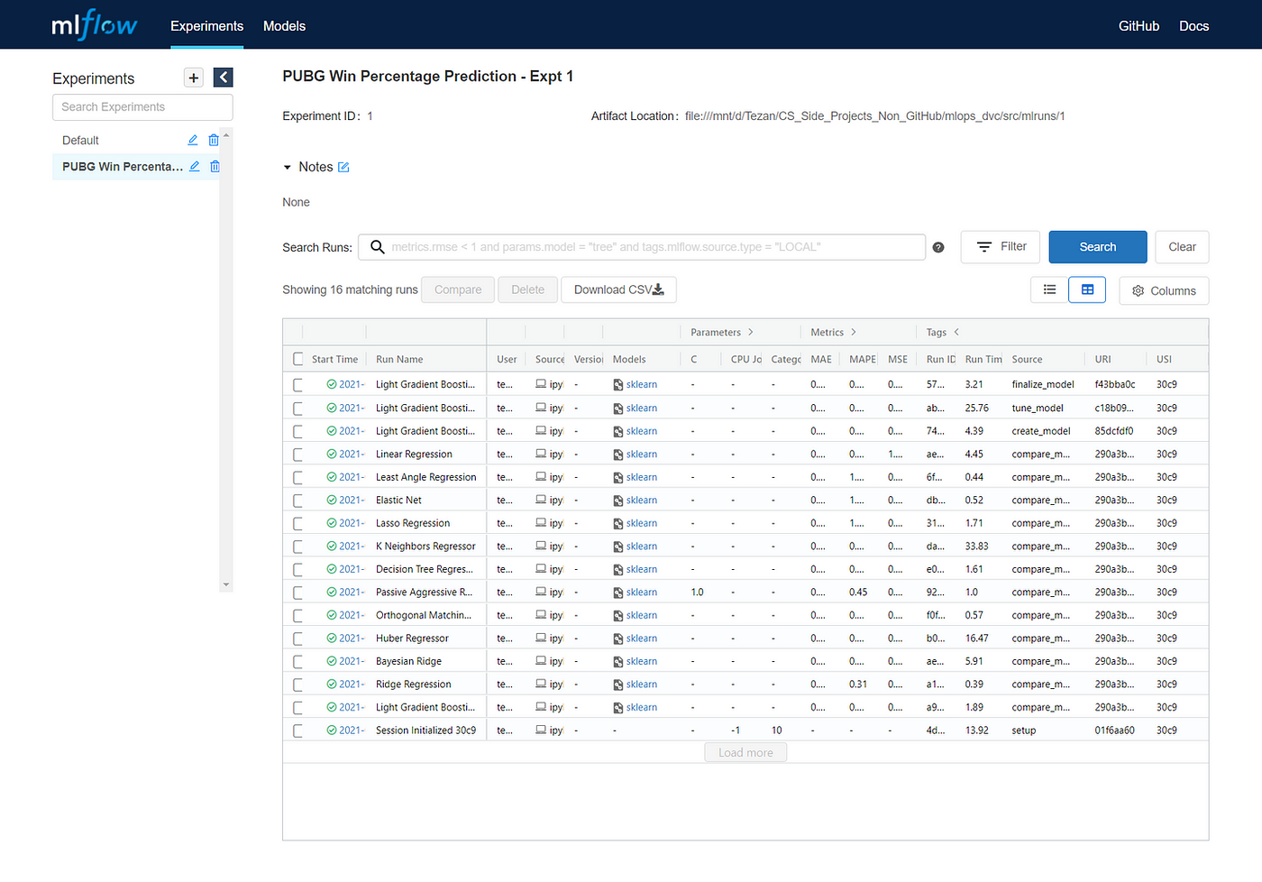Delete the PUBG Win Percentage experiment via trash icon

pos(215,166)
